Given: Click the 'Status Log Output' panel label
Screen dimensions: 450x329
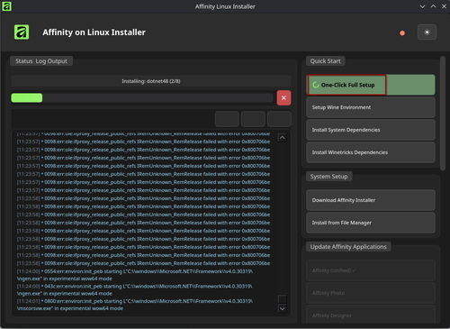Looking at the screenshot, I should [41, 61].
